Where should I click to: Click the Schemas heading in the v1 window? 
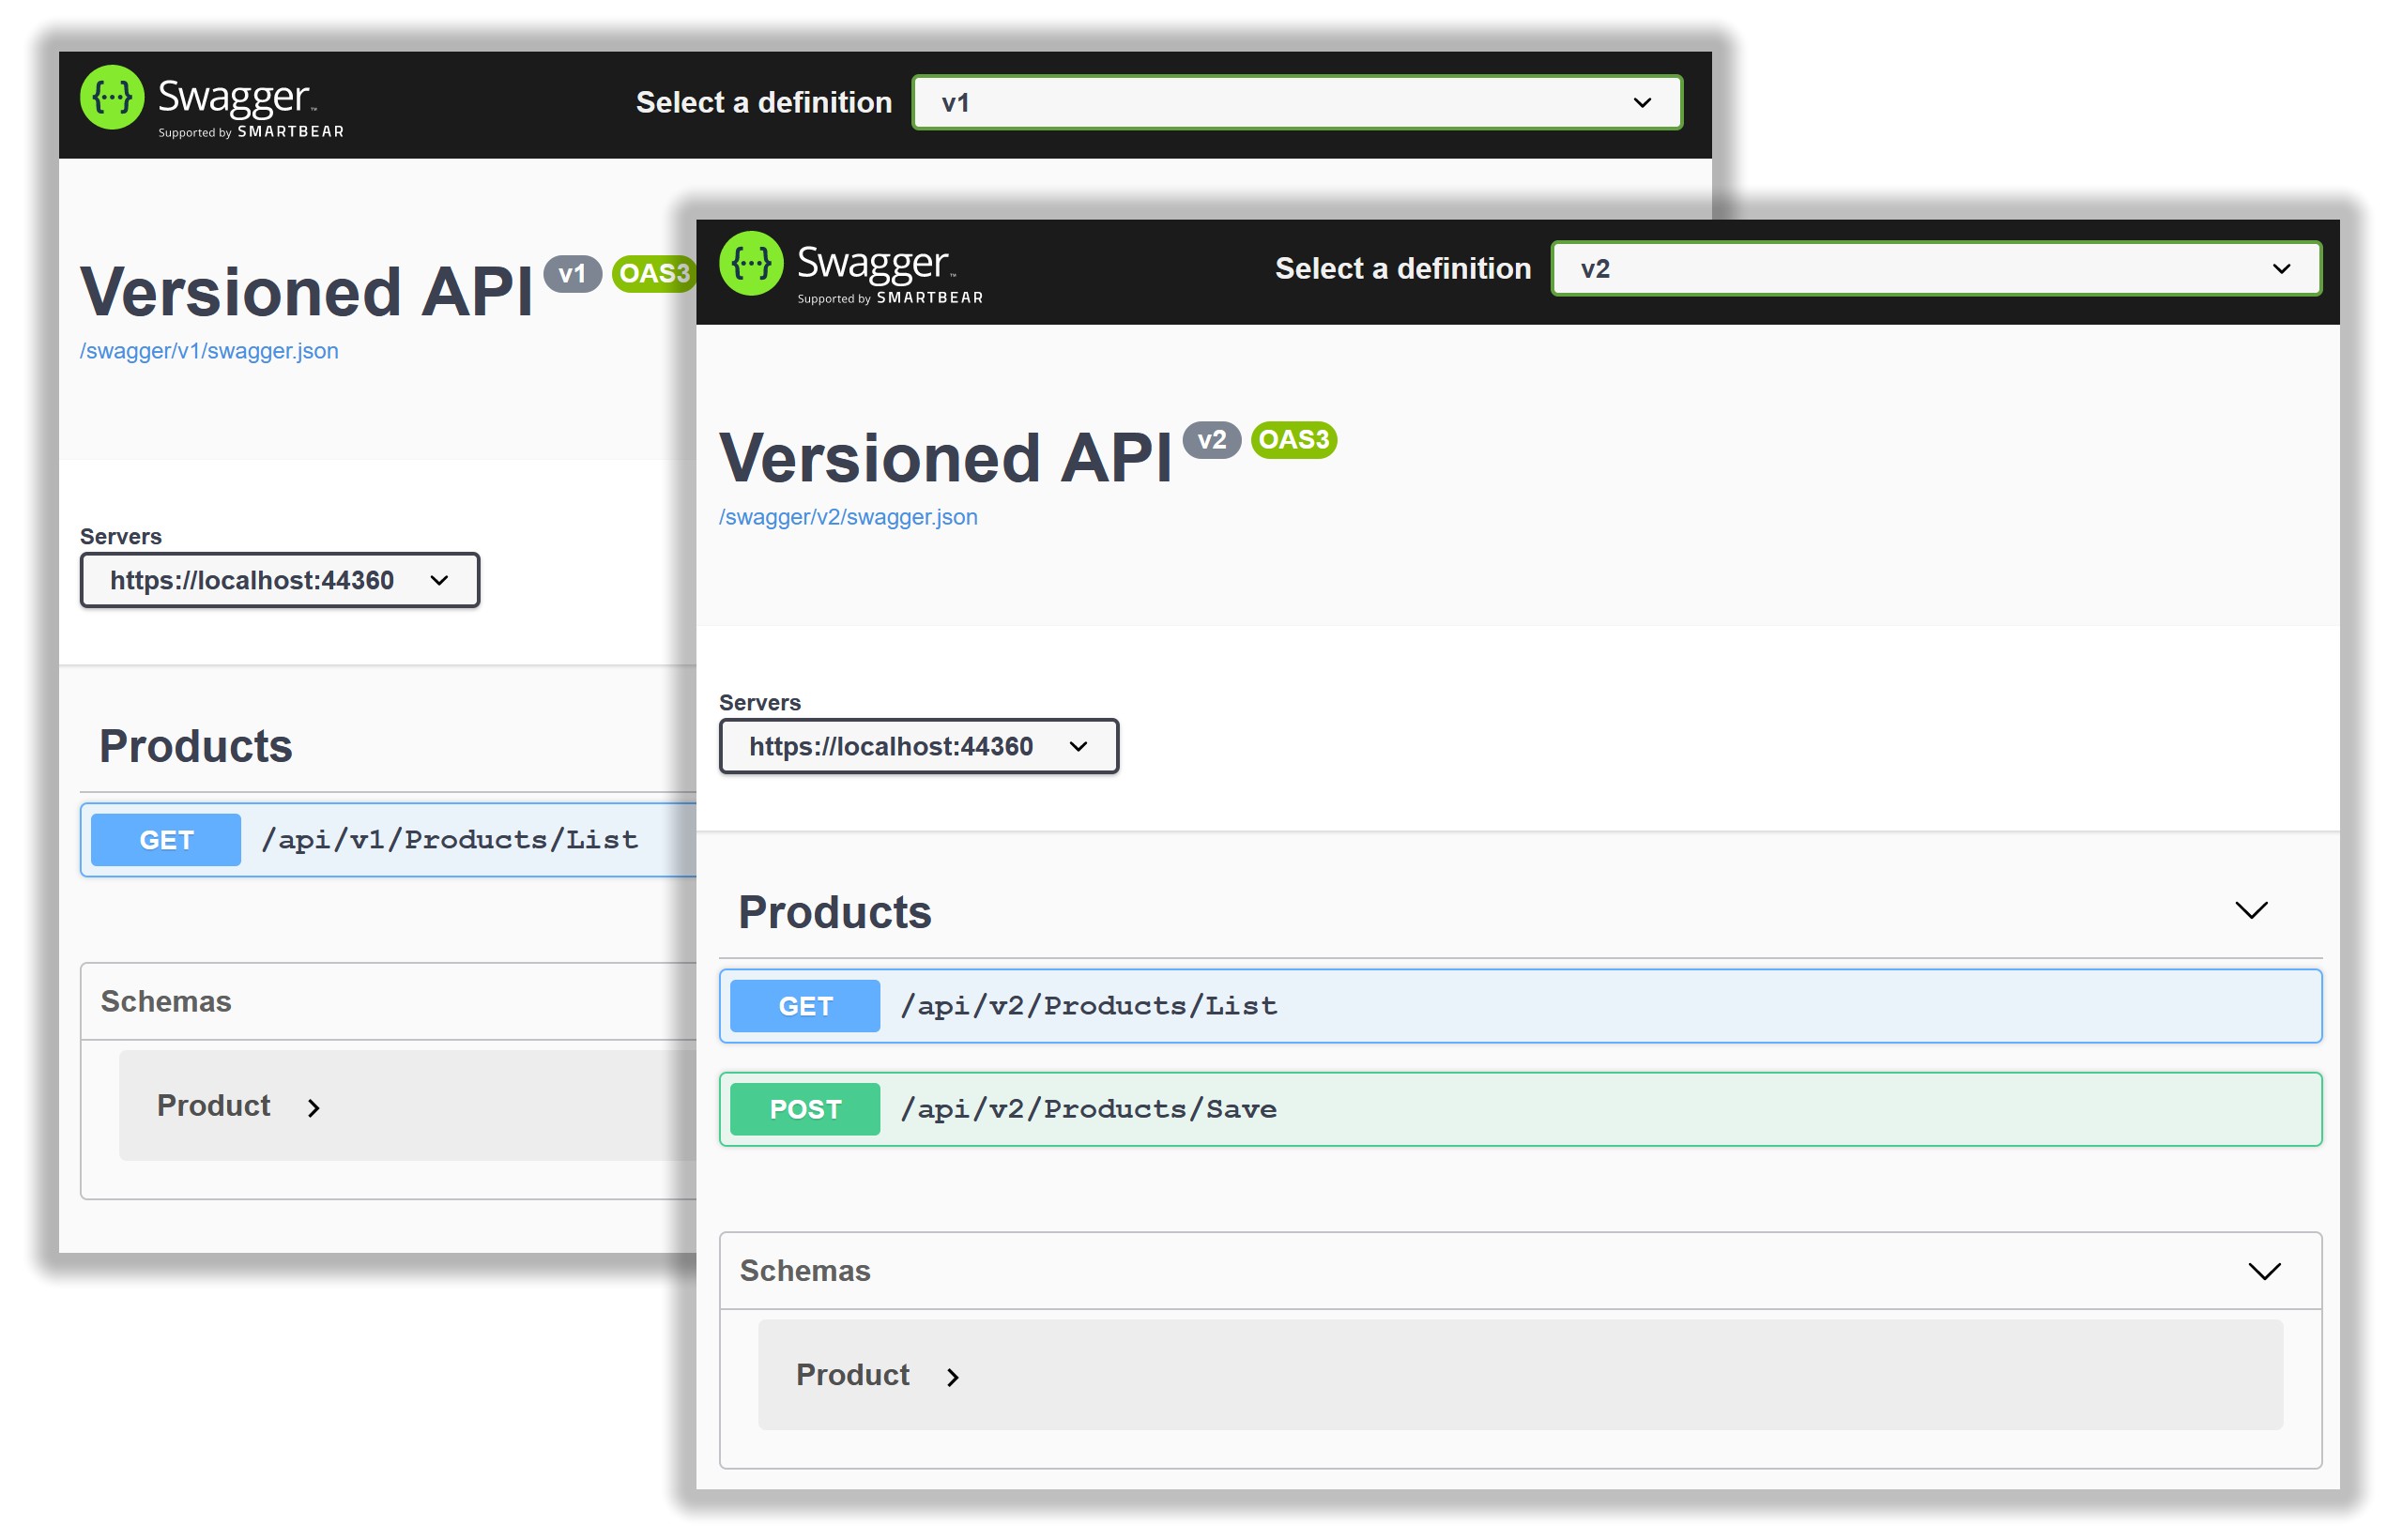tap(166, 1002)
